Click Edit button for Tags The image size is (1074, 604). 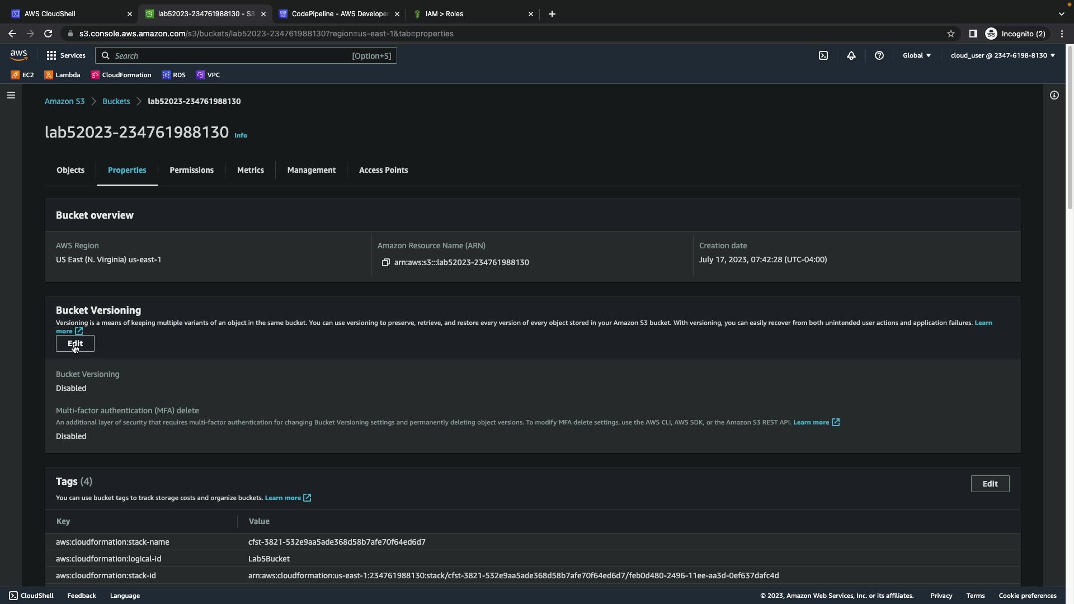click(x=990, y=484)
